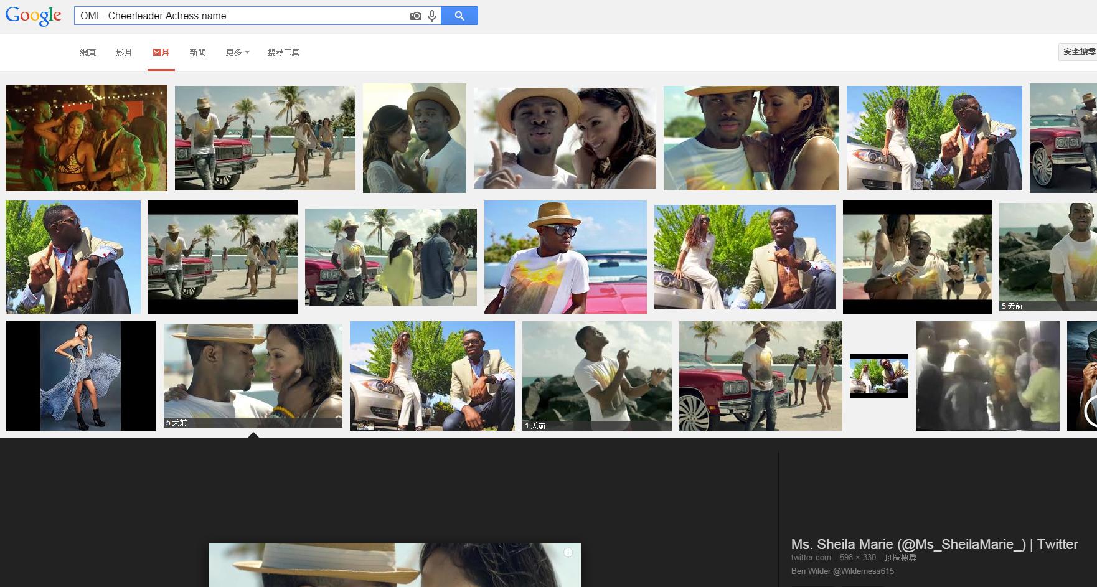Click the 以圖搜尋 link
This screenshot has width=1097, height=587.
pos(900,558)
